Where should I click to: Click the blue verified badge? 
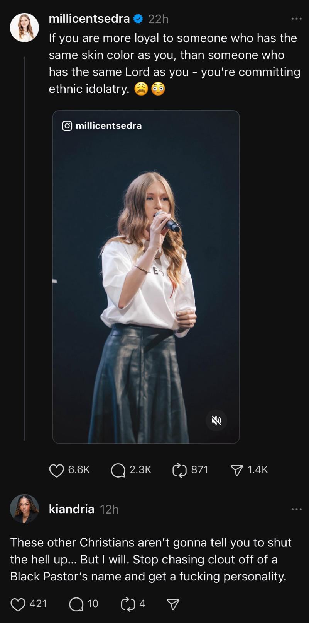[x=138, y=19]
